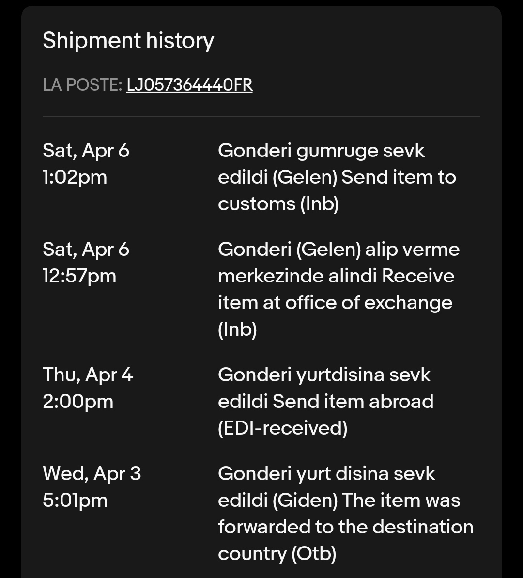Viewport: 523px width, 578px height.
Task: Open the LJ057364440FR tracking number link
Action: pos(189,85)
